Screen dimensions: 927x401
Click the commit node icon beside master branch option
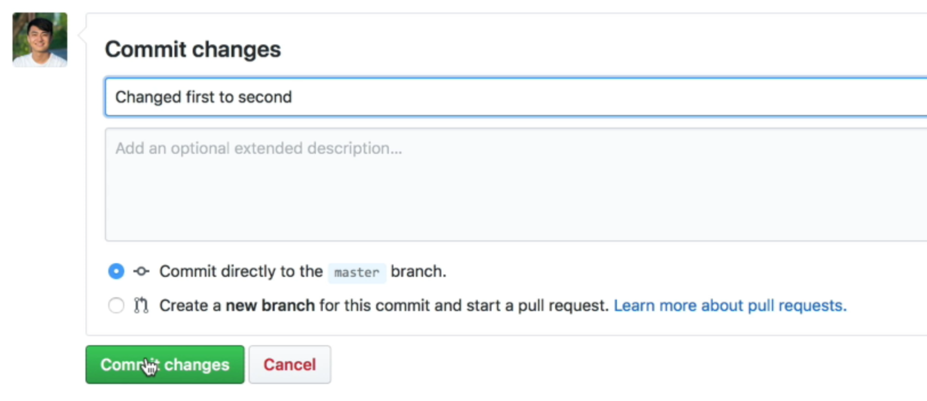[140, 272]
